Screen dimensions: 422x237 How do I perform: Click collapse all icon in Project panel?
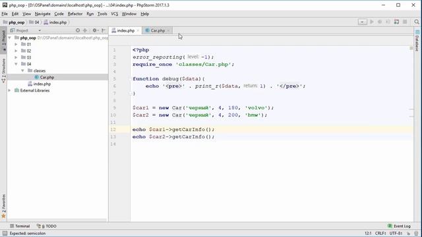click(x=85, y=30)
